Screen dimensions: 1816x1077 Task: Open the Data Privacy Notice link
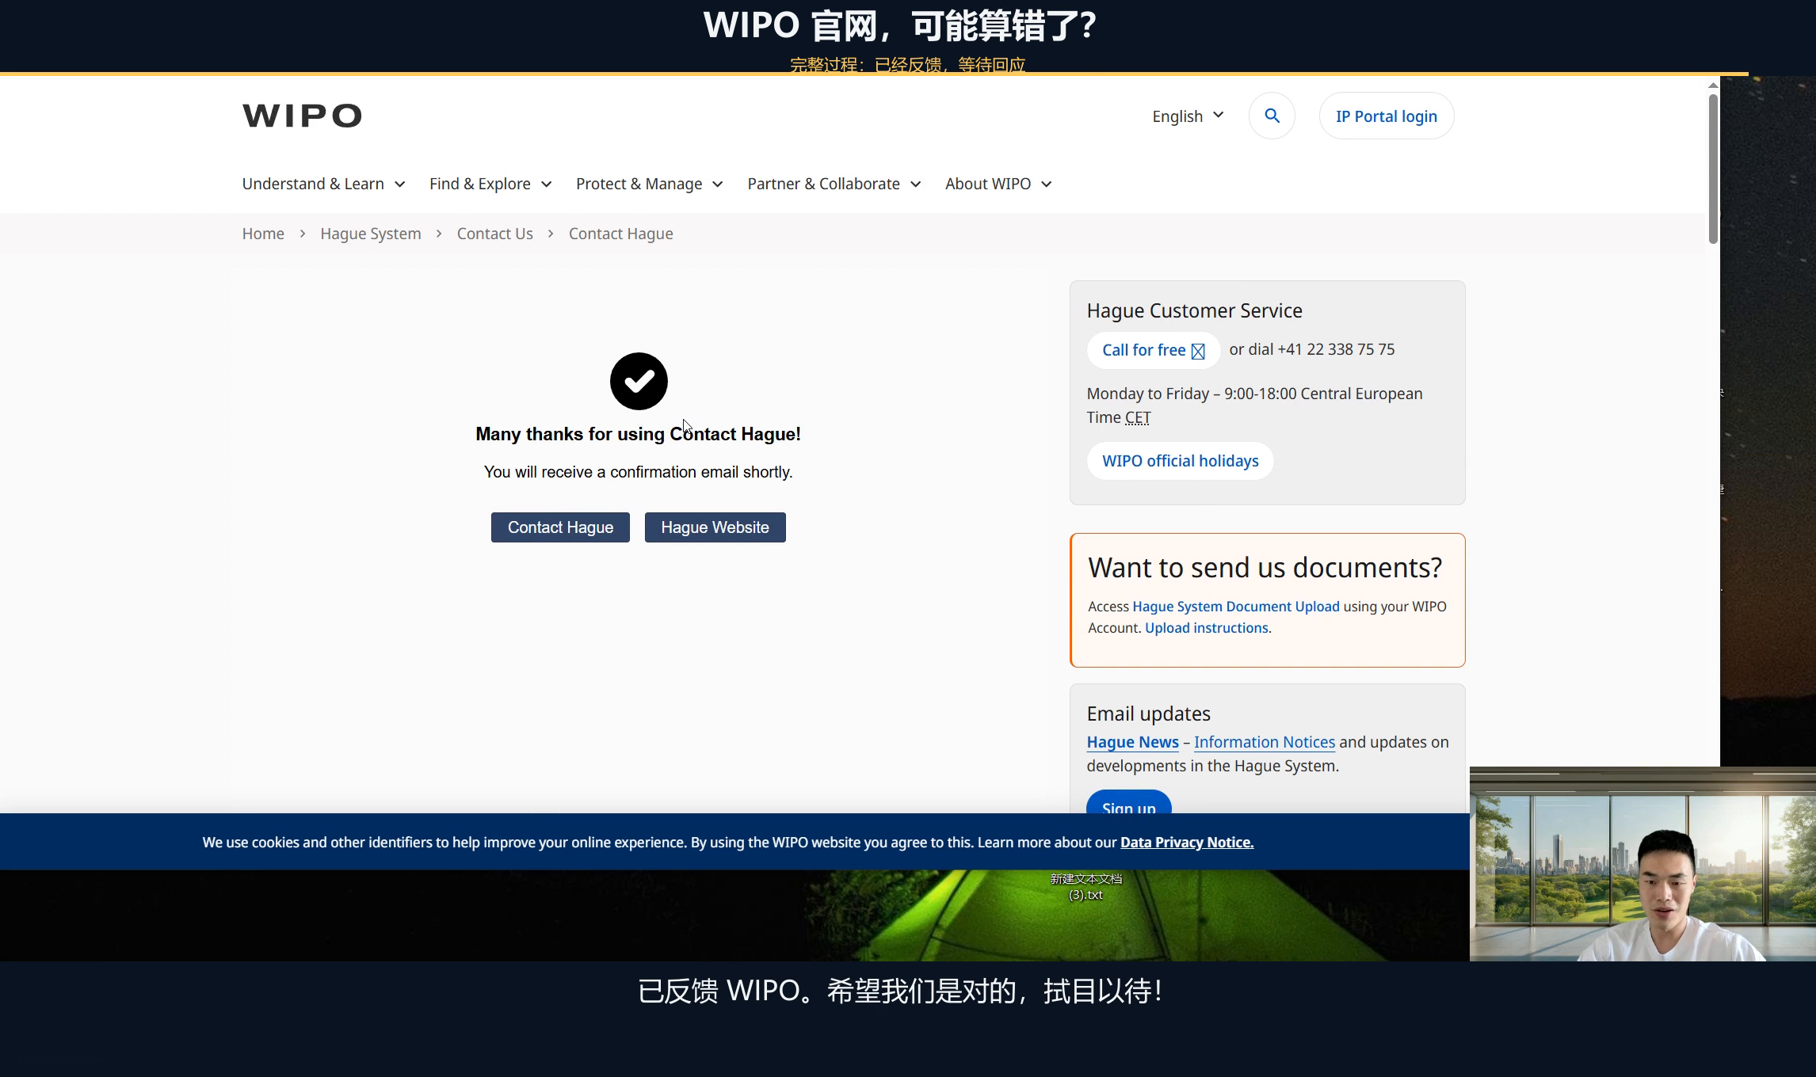[1186, 843]
